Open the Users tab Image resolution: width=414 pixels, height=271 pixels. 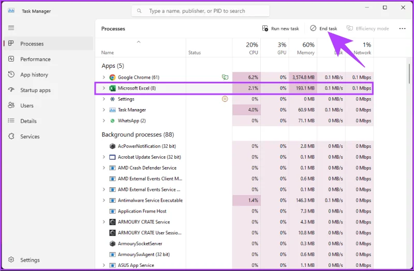tap(47, 106)
